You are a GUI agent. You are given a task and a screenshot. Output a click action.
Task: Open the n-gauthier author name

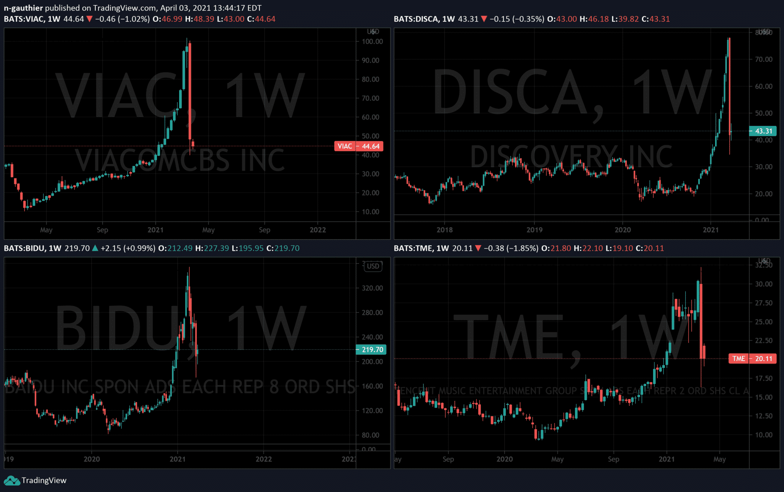coord(23,8)
